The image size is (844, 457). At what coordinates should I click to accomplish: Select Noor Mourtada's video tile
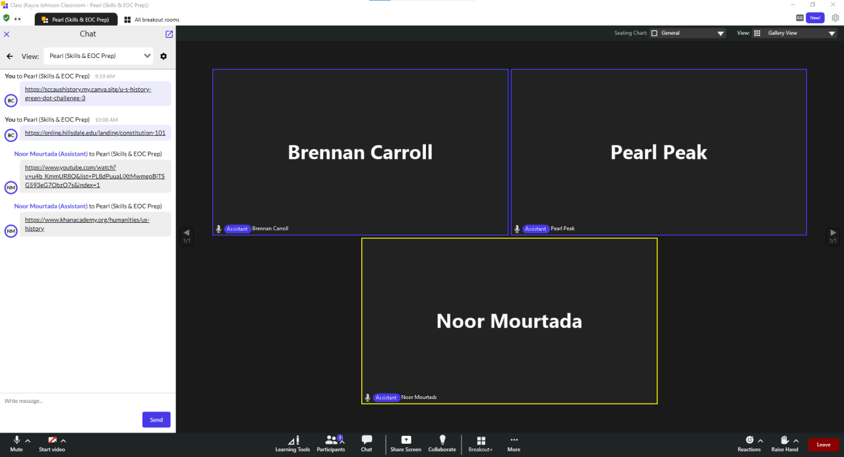(x=509, y=321)
